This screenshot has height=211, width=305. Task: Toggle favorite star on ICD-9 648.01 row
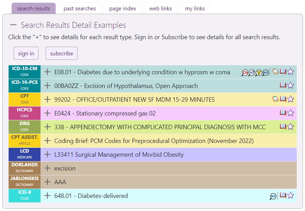pyautogui.click(x=291, y=195)
